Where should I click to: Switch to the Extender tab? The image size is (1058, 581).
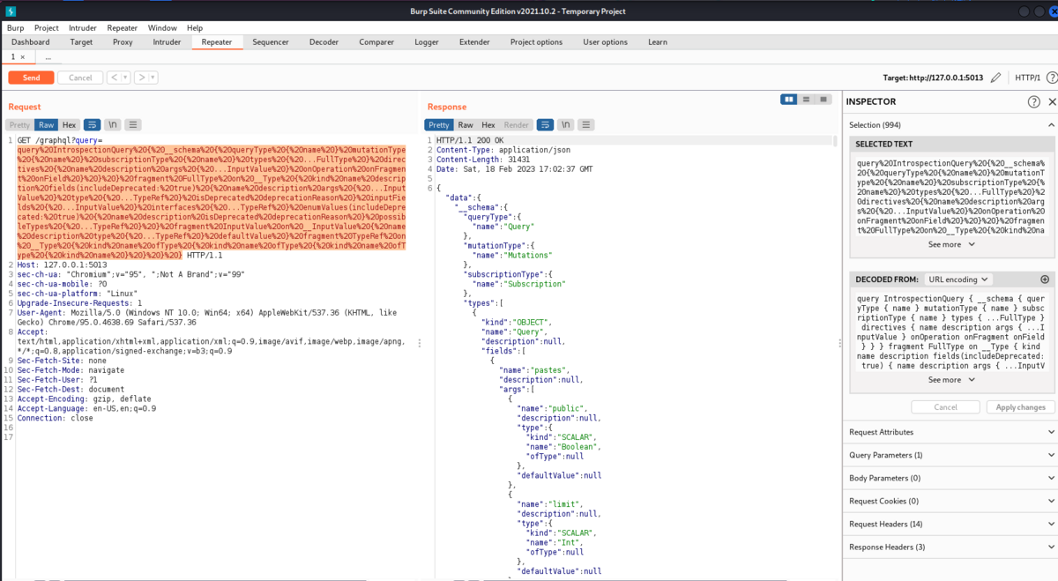click(x=474, y=41)
